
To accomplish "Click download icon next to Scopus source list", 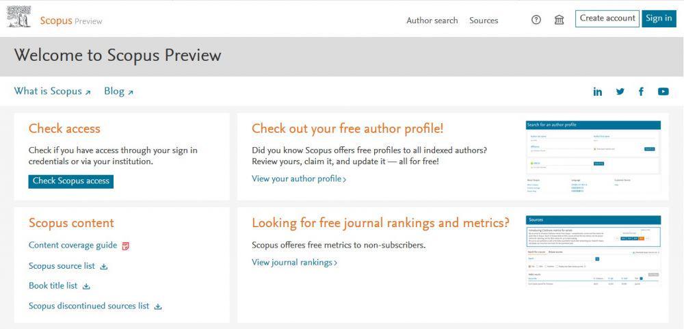I will 104,267.
